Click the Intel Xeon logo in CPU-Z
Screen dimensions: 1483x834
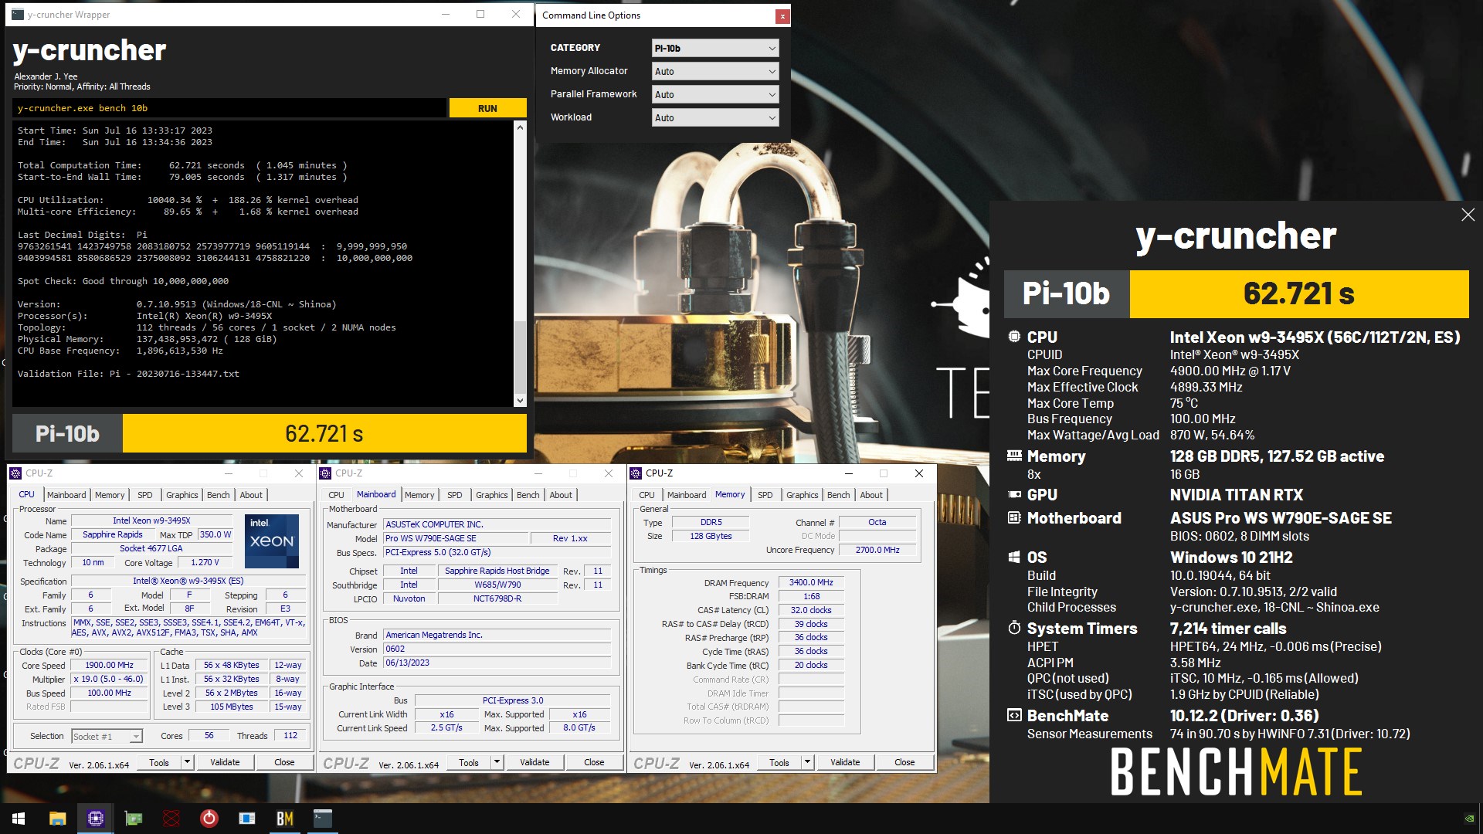tap(272, 541)
